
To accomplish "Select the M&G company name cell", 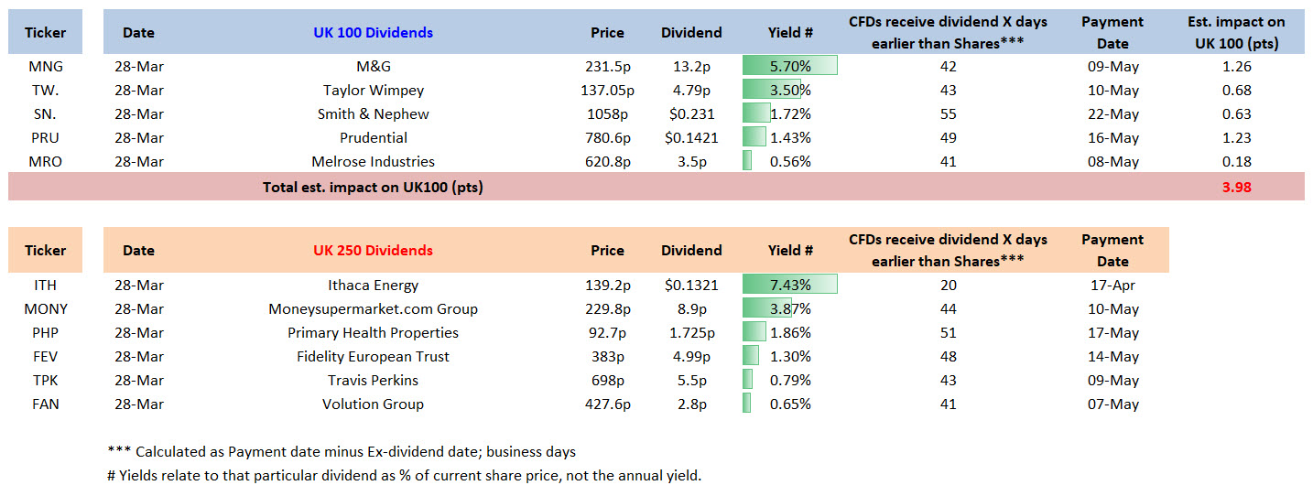I will 373,66.
